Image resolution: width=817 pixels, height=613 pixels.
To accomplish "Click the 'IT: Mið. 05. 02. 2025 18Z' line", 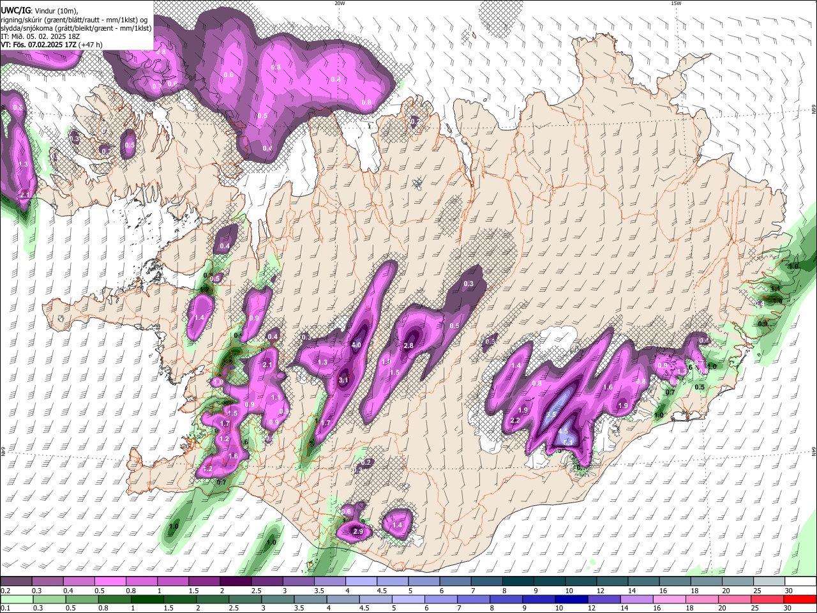I will click(41, 36).
